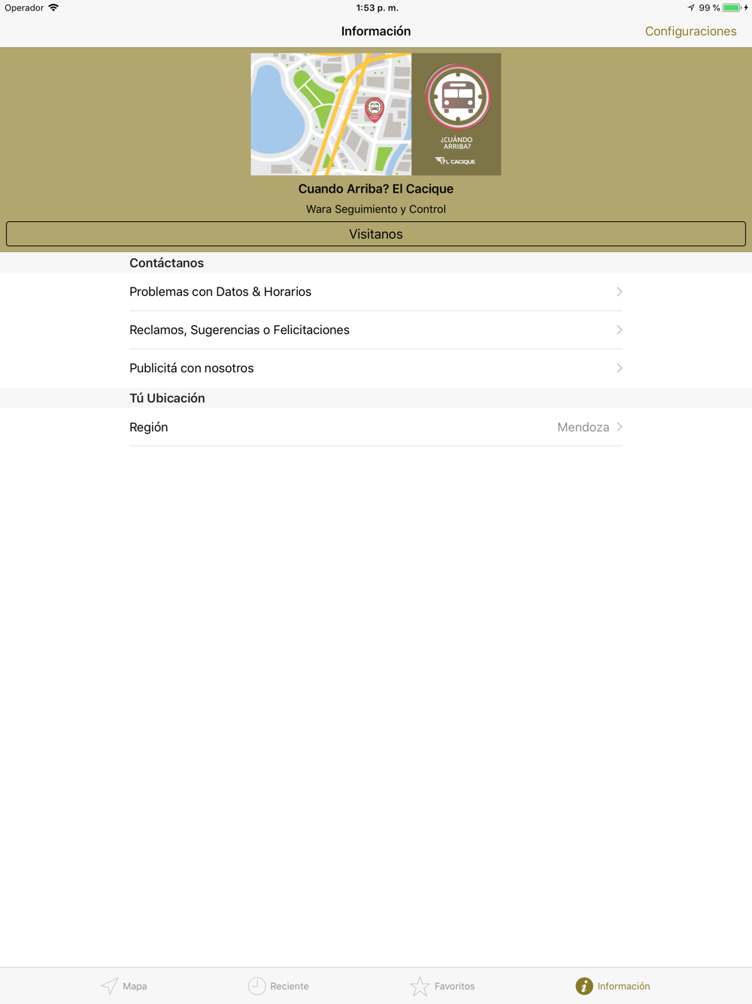Viewport: 752px width, 1004px height.
Task: Switch to the Mapa tab label
Action: tap(135, 986)
